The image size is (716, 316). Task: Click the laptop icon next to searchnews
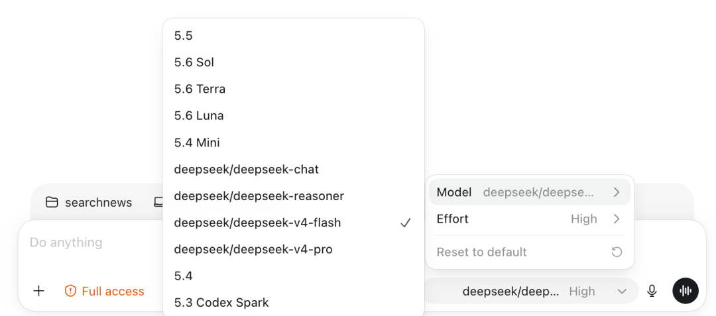158,203
